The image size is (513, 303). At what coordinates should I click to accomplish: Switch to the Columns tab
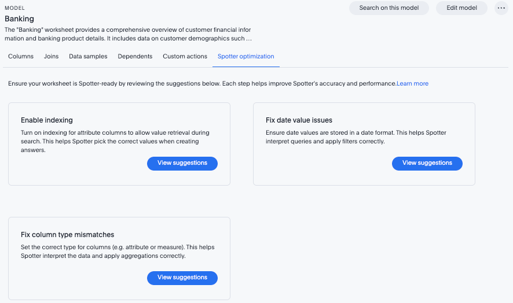21,57
